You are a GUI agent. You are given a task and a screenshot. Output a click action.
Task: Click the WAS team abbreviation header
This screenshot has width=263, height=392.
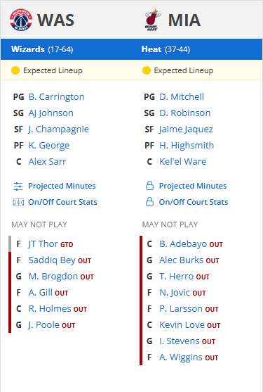(56, 20)
